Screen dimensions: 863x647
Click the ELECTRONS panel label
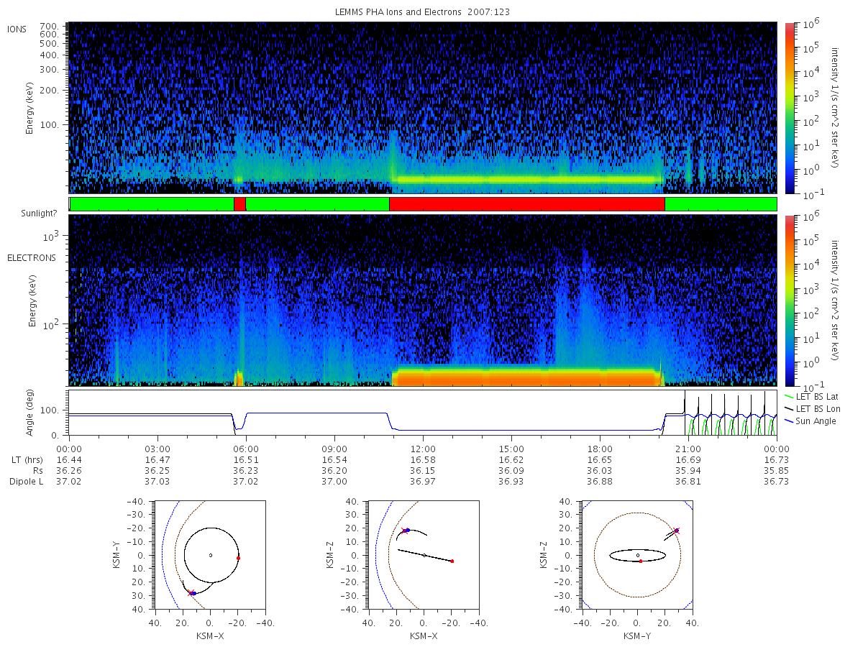pyautogui.click(x=32, y=257)
